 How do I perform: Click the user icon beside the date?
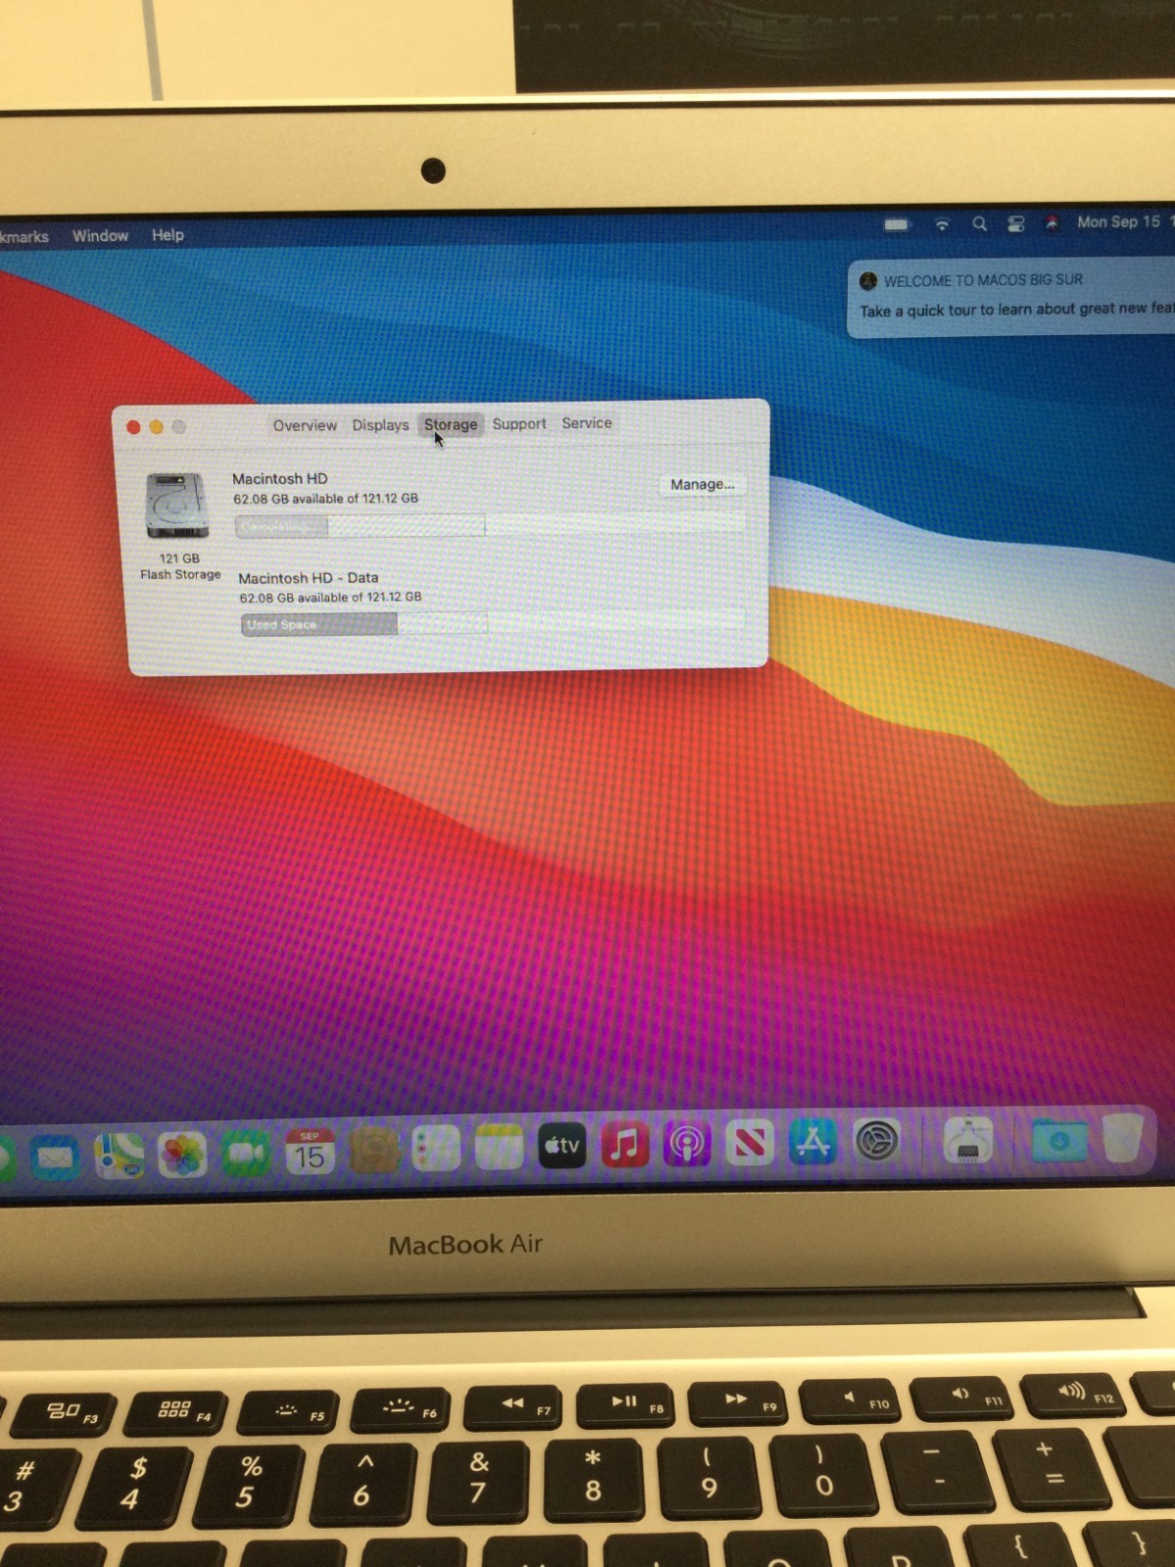tap(1052, 222)
